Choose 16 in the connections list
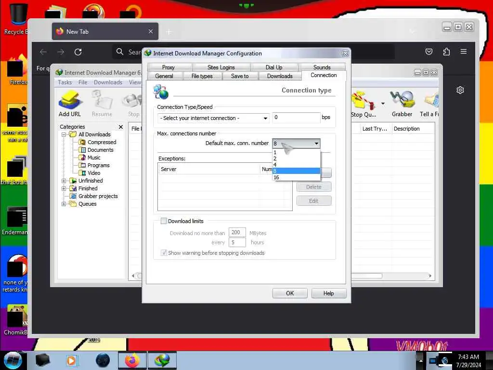This screenshot has width=493, height=370. (x=296, y=177)
